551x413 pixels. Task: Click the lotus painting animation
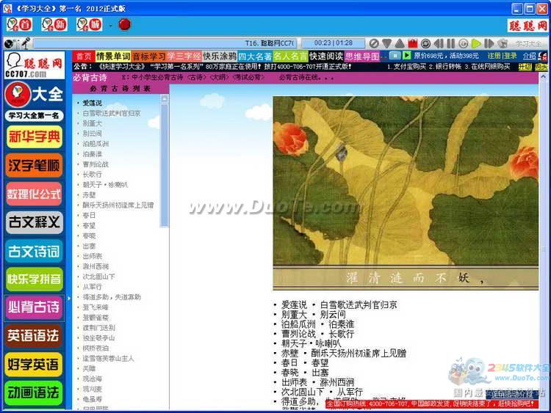click(406, 193)
